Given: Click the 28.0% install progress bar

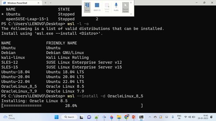Looking at the screenshot, I should coord(72,106).
